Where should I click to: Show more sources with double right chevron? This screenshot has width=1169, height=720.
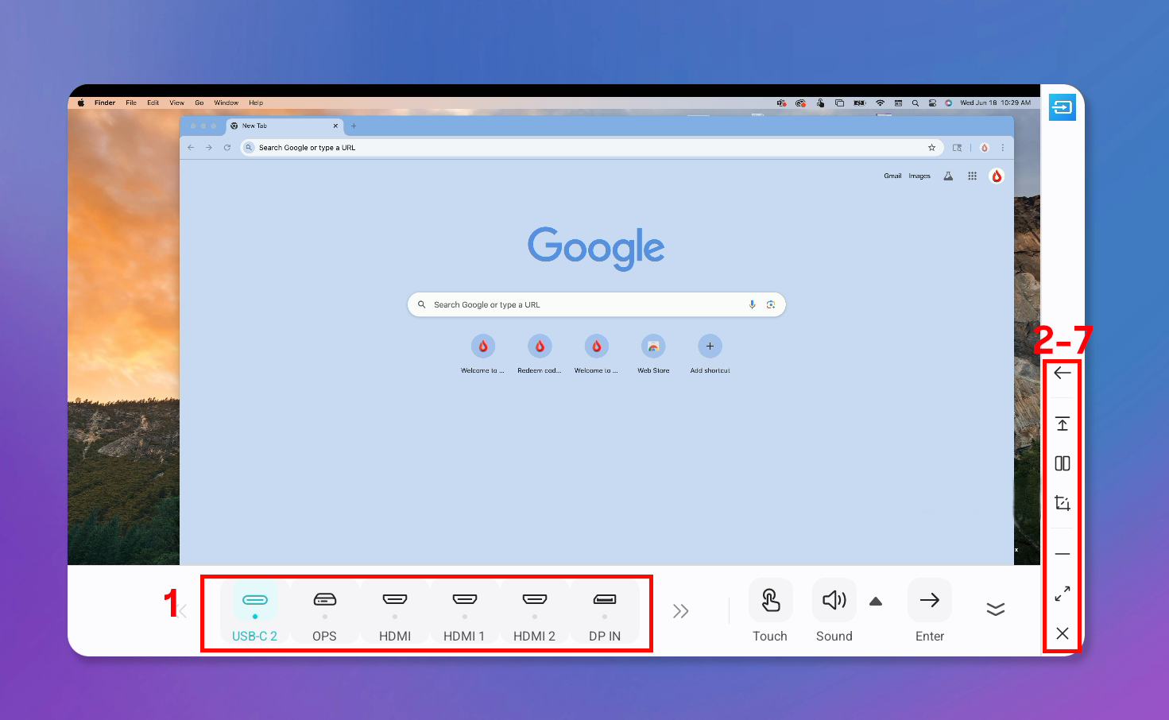click(x=680, y=611)
